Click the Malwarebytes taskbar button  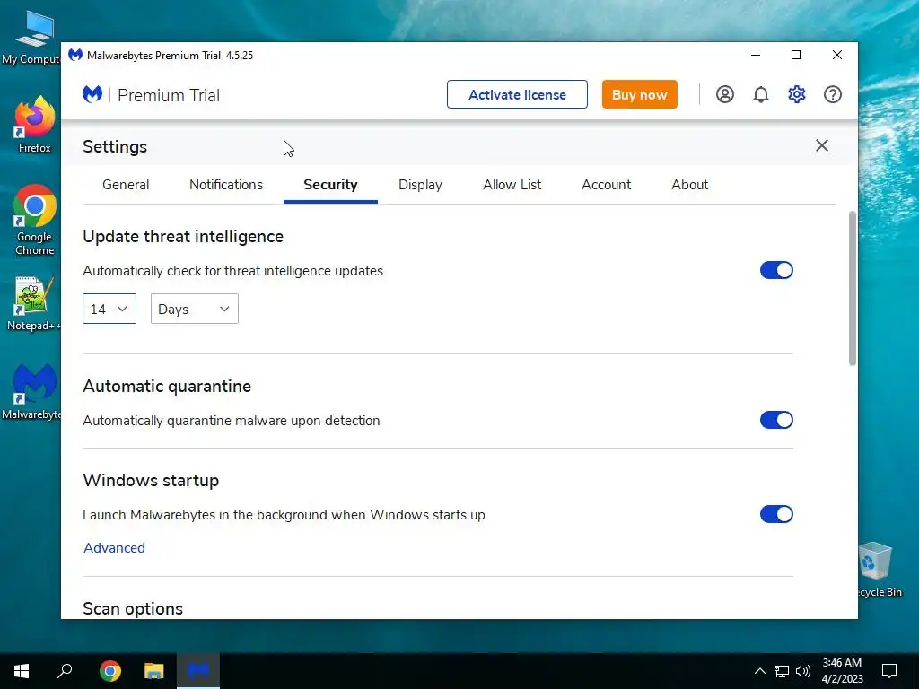[198, 671]
